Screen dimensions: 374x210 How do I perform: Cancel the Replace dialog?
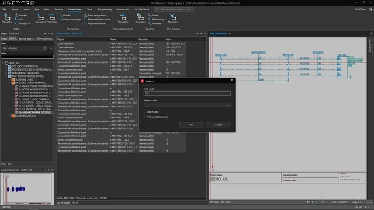pyautogui.click(x=219, y=125)
